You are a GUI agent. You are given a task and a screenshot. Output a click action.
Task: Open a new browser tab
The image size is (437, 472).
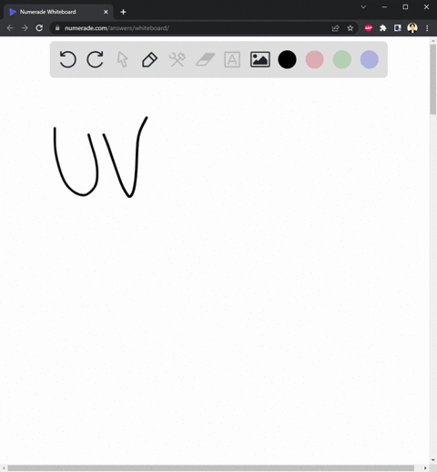point(123,12)
